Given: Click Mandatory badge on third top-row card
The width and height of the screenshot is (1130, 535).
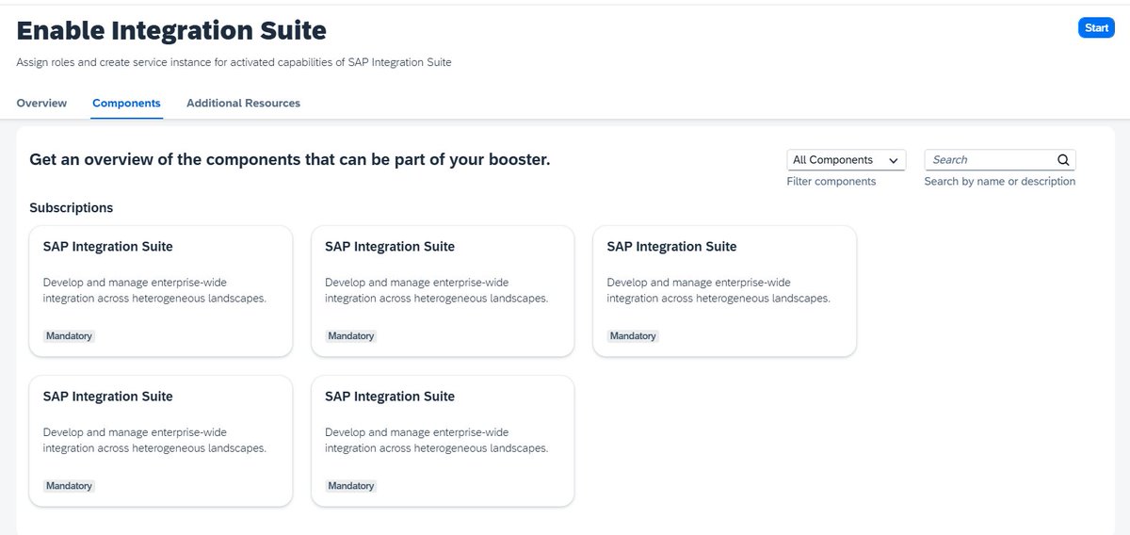Looking at the screenshot, I should (633, 336).
